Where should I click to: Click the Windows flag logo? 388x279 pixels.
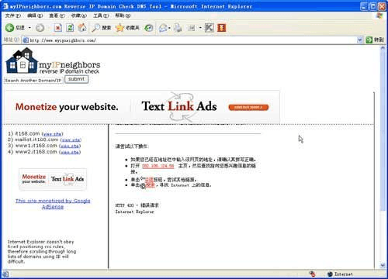pyautogui.click(x=379, y=15)
